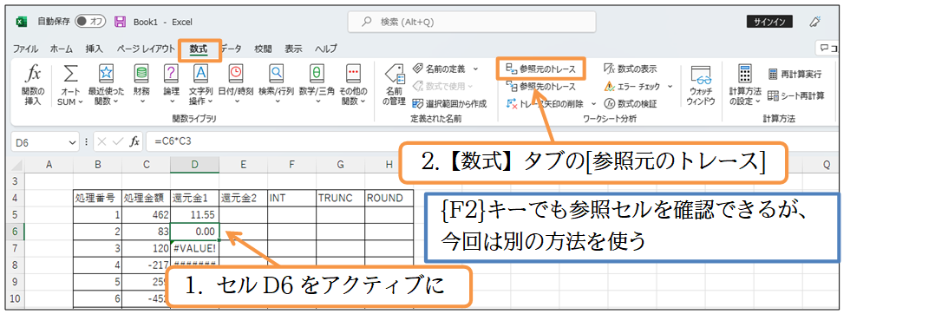The height and width of the screenshot is (314, 935).
Task: Click 数式の表示
Action: tap(630, 69)
